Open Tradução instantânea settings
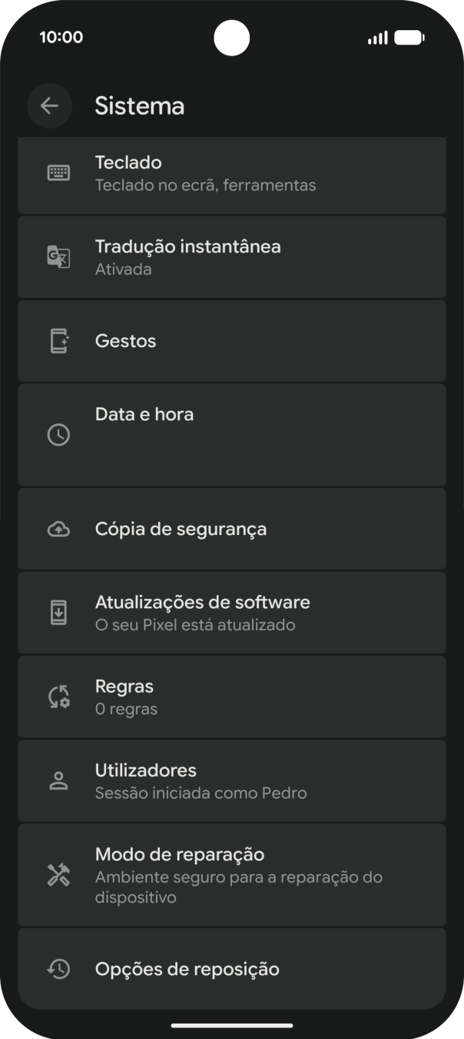Viewport: 464px width, 1039px height. point(230,257)
